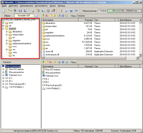Viewport: 143px width, 133px height.
Task: Open the Опции menu
Action: click(53, 6)
